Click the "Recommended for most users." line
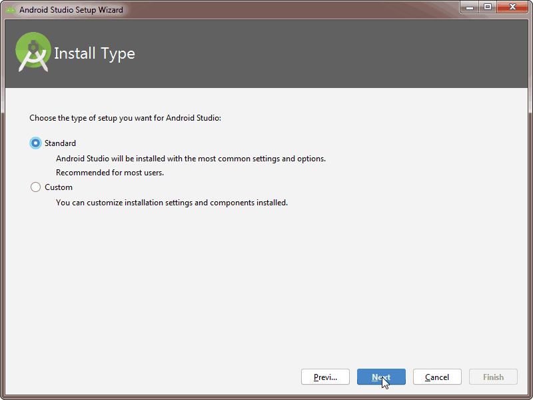The height and width of the screenshot is (400, 533). [x=110, y=173]
